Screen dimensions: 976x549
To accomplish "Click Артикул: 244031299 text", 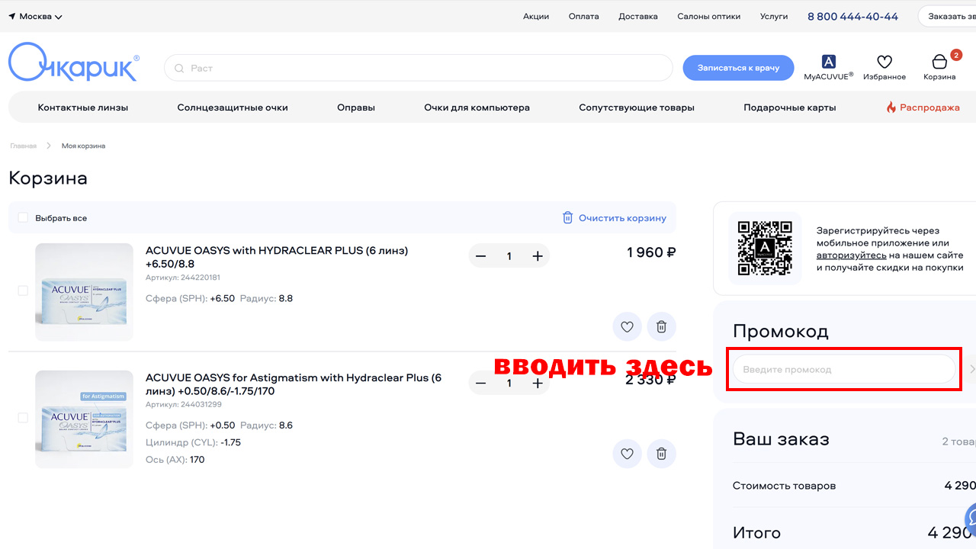I will click(184, 405).
